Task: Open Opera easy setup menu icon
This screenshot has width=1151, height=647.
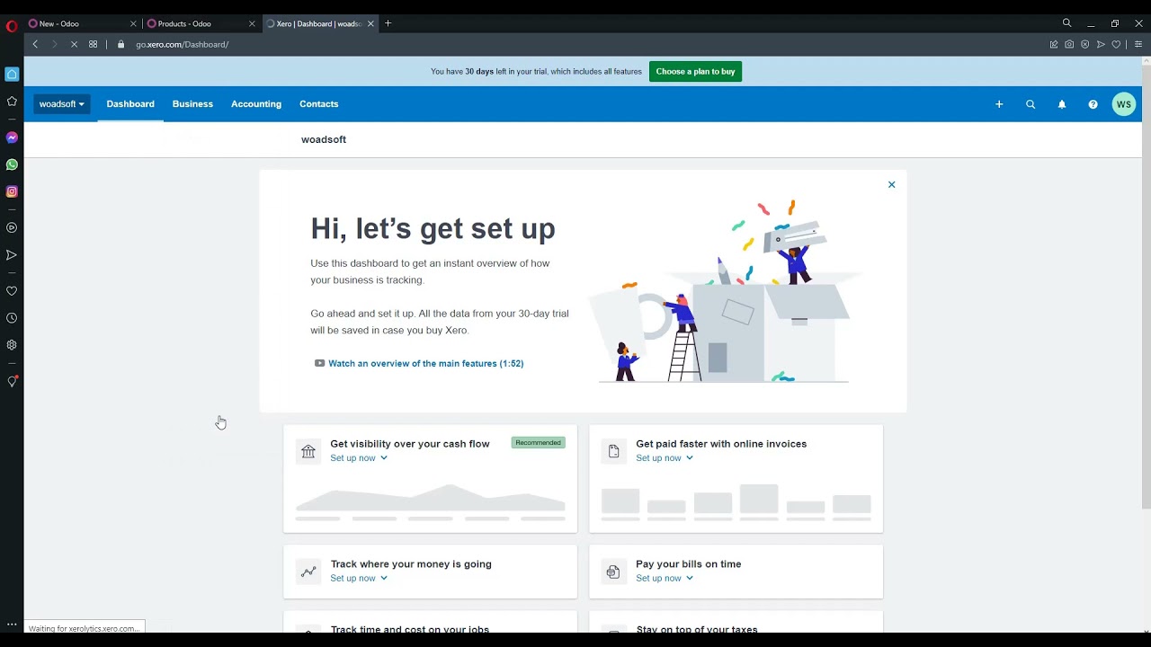Action: pos(1138,44)
